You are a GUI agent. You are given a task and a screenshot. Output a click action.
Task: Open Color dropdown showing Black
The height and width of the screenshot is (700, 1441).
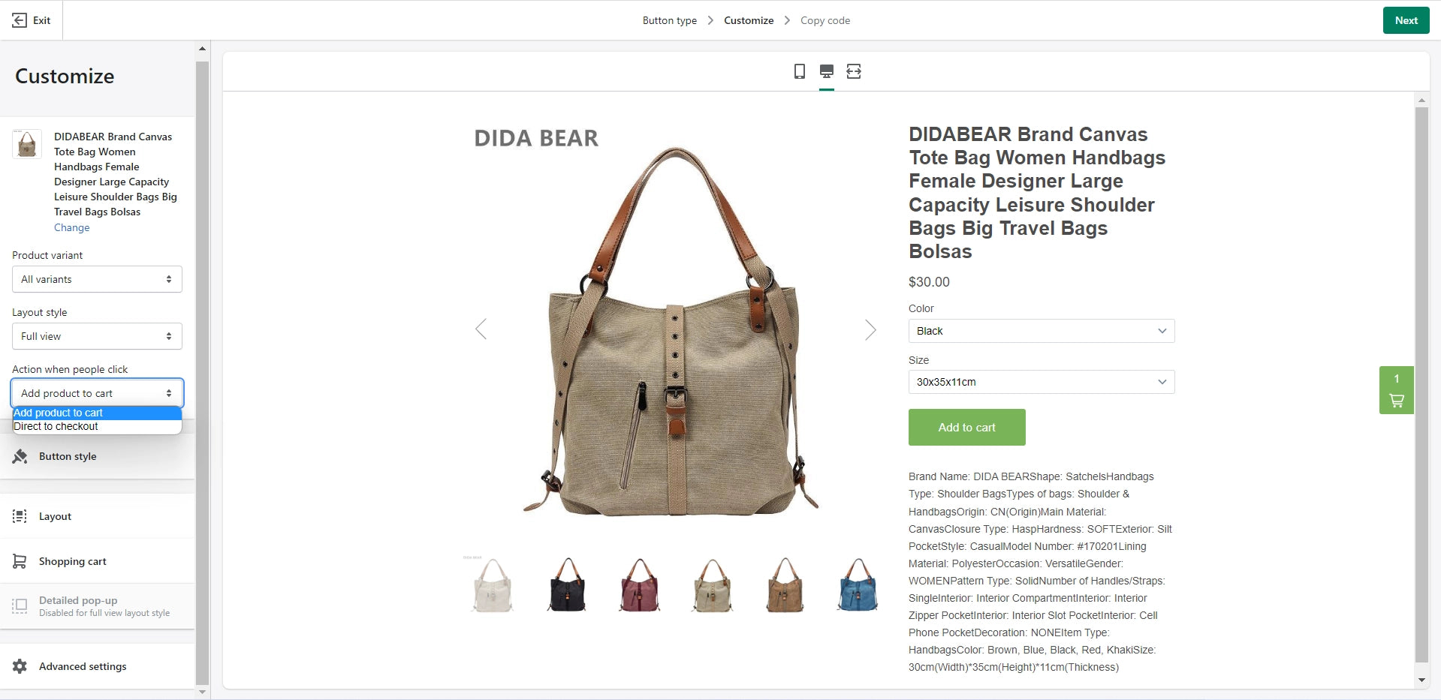pyautogui.click(x=1042, y=331)
